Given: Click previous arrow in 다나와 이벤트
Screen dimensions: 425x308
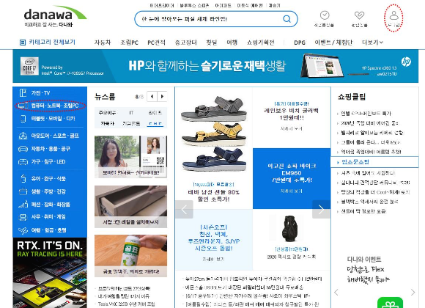Looking at the screenshot, I should [336, 293].
